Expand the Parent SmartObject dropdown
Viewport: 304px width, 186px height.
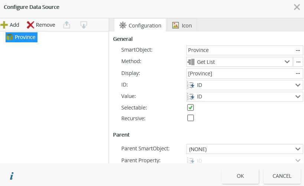point(245,149)
